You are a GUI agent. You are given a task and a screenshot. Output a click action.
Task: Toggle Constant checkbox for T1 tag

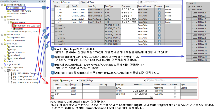pos(175,91)
